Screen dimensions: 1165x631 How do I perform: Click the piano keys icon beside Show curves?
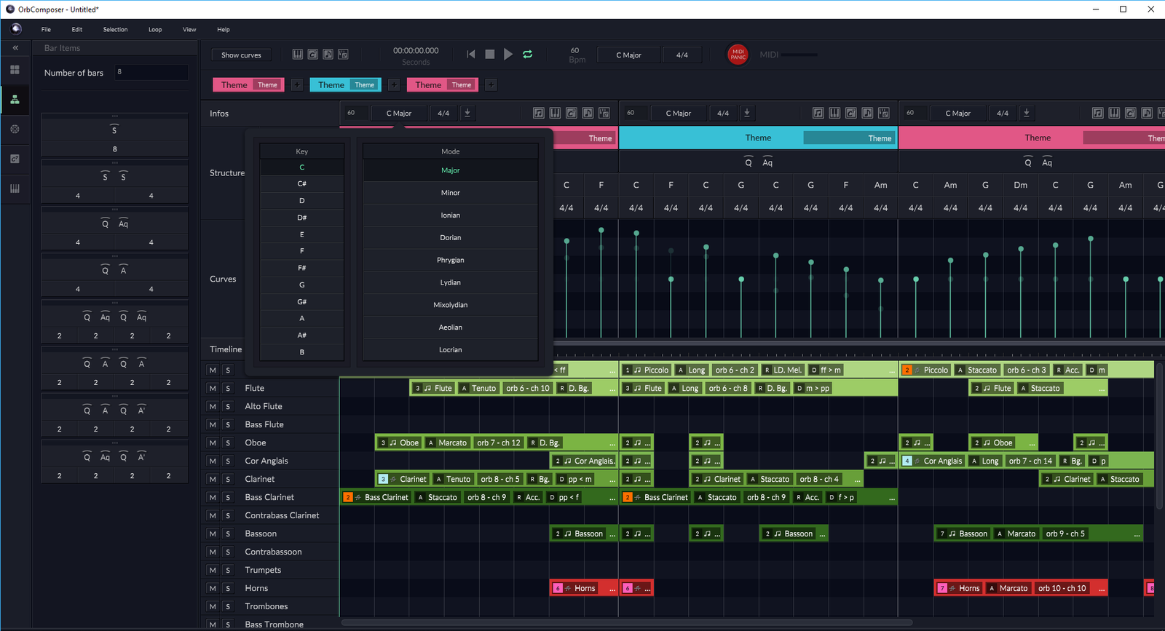point(297,55)
